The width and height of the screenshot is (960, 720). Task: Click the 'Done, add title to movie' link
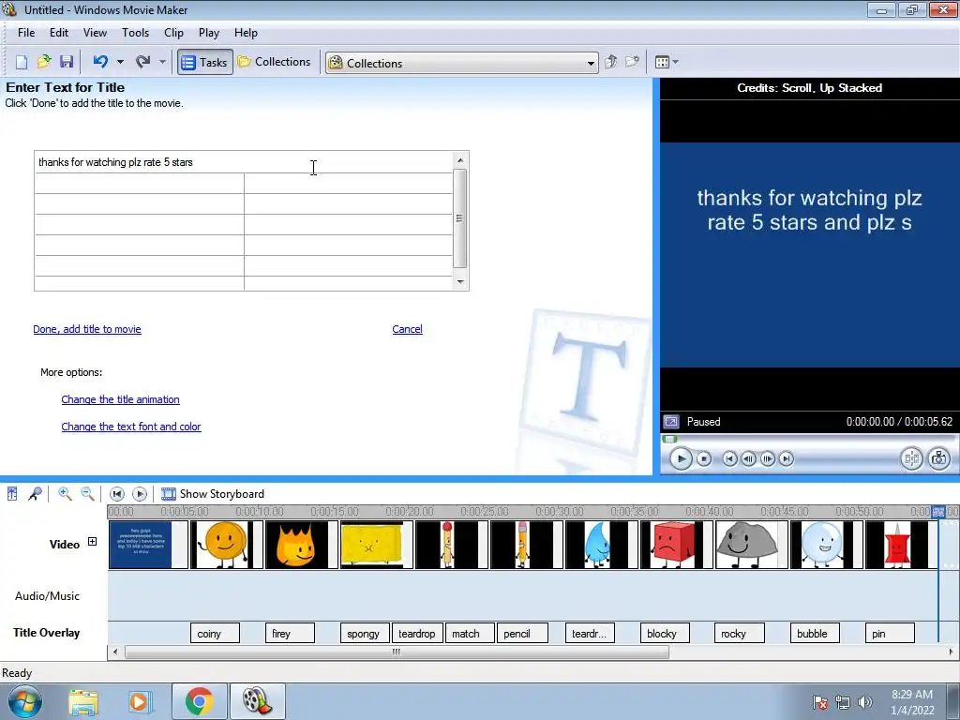87,329
